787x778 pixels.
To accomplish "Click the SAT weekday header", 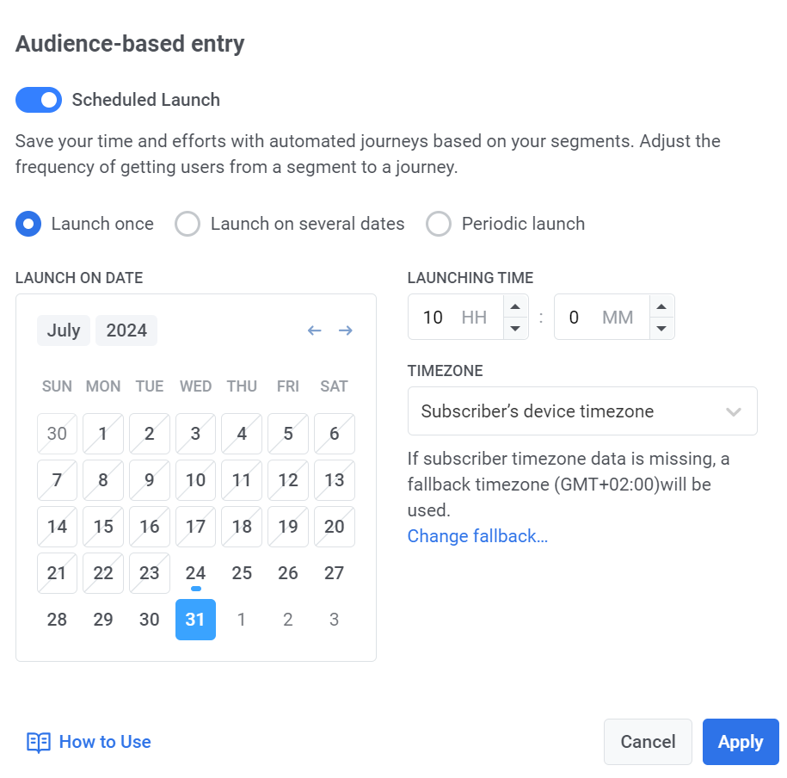I will pos(335,386).
